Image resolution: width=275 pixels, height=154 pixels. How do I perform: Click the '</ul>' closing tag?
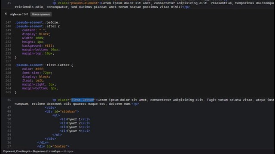click(x=57, y=135)
